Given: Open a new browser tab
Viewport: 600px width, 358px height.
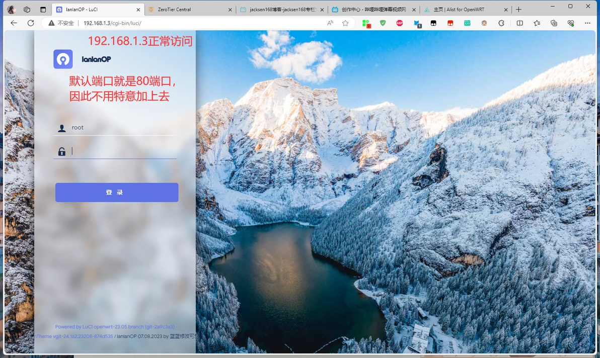Looking at the screenshot, I should click(518, 10).
